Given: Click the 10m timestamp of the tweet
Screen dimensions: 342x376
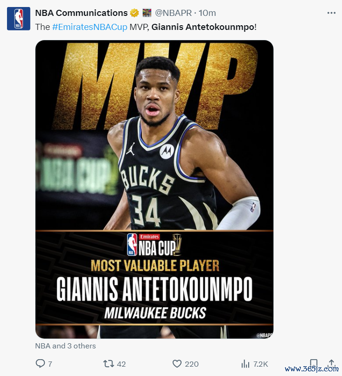Looking at the screenshot, I should click(207, 13).
